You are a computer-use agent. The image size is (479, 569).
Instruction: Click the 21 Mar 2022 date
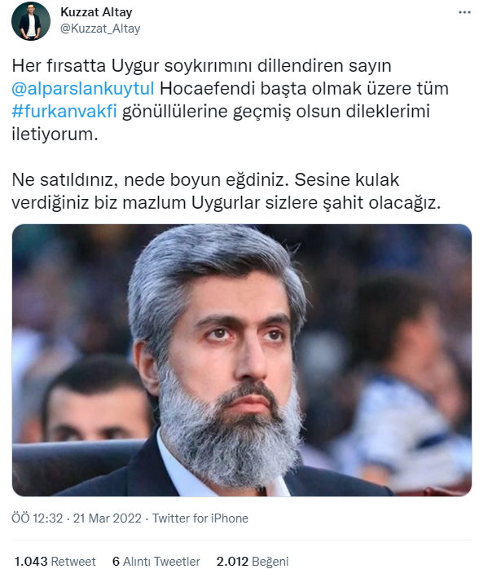click(x=108, y=518)
